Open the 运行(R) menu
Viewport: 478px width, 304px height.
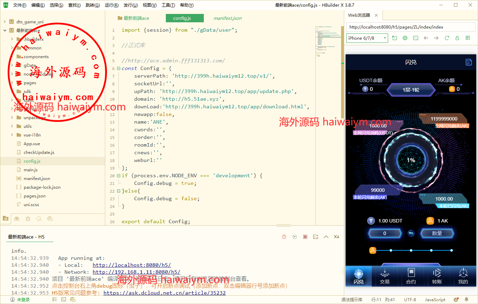(111, 5)
